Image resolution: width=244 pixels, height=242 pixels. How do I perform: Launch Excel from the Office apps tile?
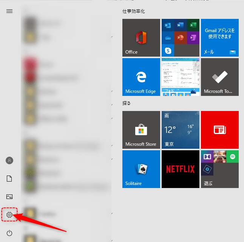(x=193, y=25)
